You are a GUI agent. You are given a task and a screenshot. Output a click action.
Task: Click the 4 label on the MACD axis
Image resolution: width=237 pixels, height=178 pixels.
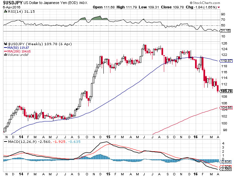223,143
